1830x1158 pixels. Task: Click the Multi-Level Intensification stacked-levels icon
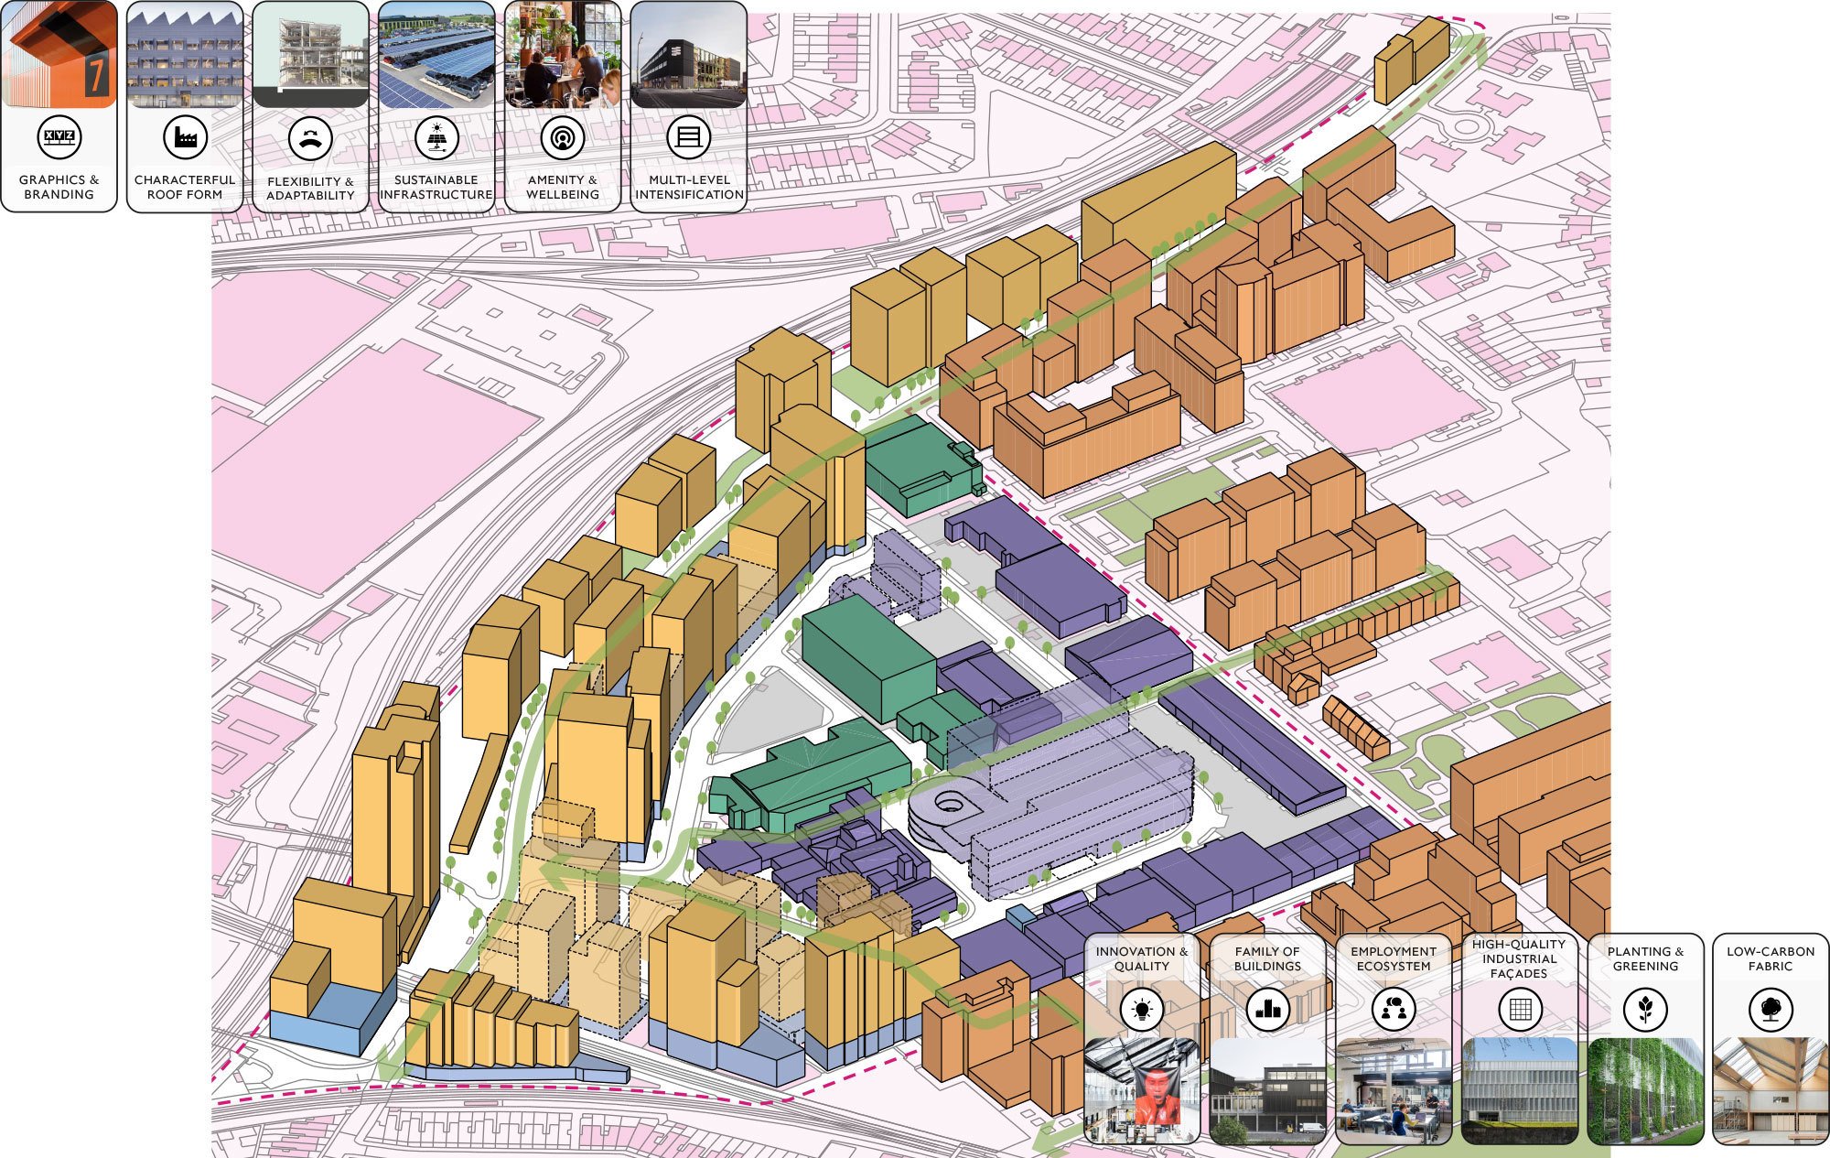(690, 139)
